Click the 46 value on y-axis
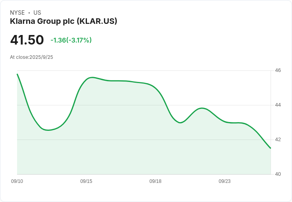The image size is (292, 202). pos(278,70)
